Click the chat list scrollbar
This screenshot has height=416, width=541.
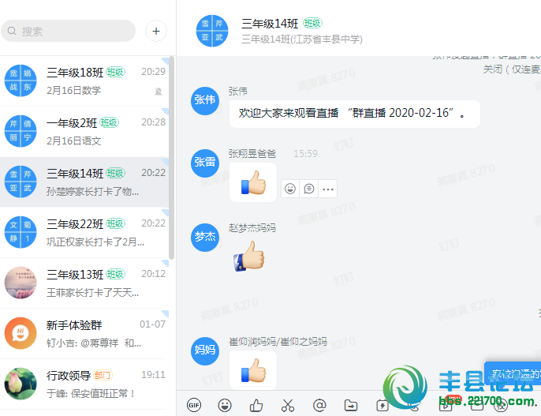[171, 158]
